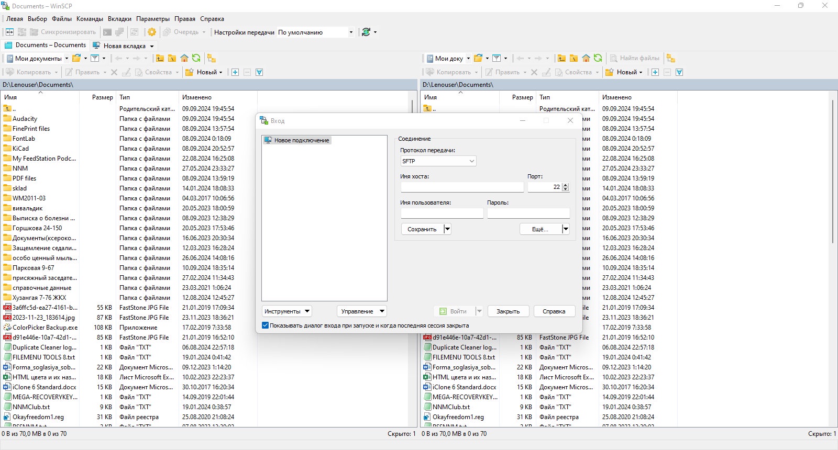Viewport: 838px width, 450px height.
Task: Go to home directory in left panel
Action: click(184, 58)
